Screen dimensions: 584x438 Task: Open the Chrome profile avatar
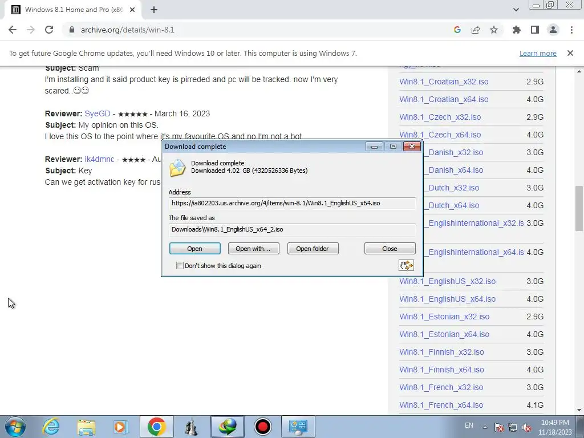[x=553, y=30]
